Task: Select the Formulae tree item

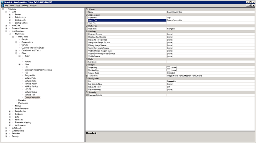Action: (22, 100)
